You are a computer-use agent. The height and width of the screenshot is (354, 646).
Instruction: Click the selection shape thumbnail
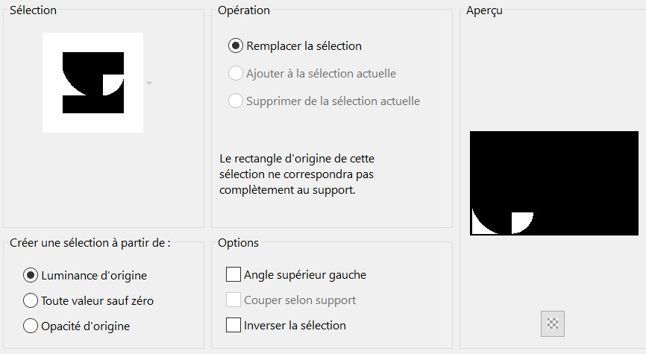point(92,83)
